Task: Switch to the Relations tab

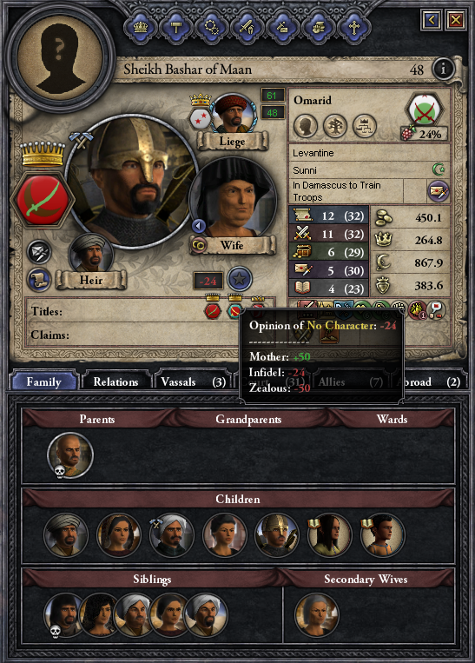Action: click(x=115, y=381)
